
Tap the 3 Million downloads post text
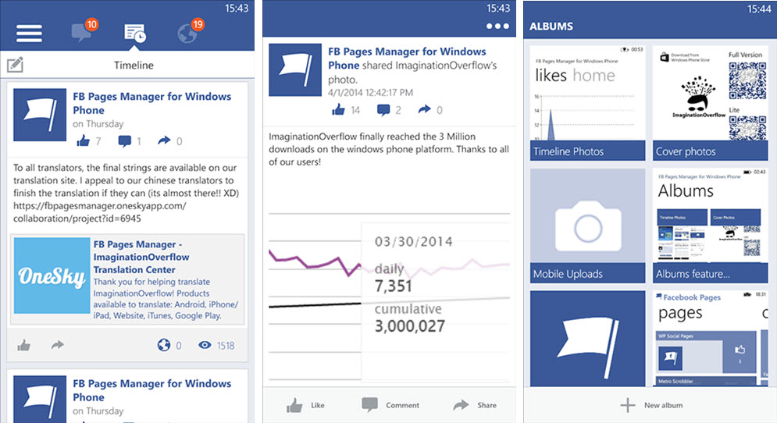pyautogui.click(x=389, y=149)
